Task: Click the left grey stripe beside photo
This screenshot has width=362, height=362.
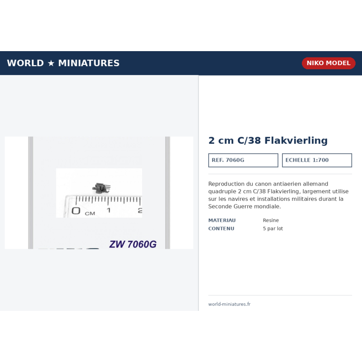Action: 31,193
